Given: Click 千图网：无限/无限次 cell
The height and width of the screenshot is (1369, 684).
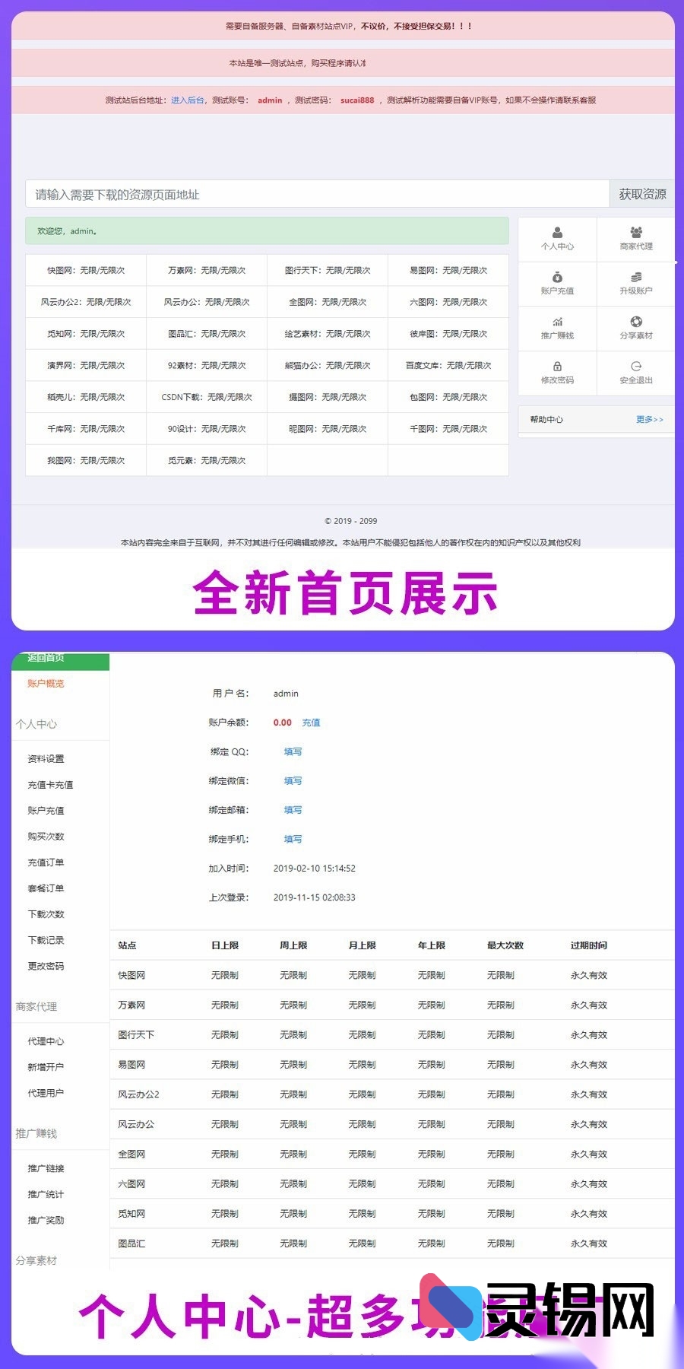Looking at the screenshot, I should 448,428.
